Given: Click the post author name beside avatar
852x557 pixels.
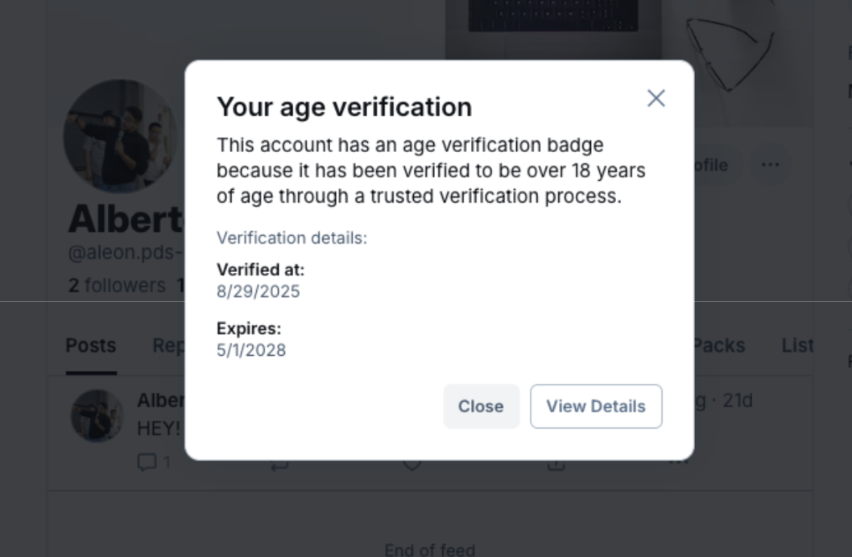Looking at the screenshot, I should point(160,400).
